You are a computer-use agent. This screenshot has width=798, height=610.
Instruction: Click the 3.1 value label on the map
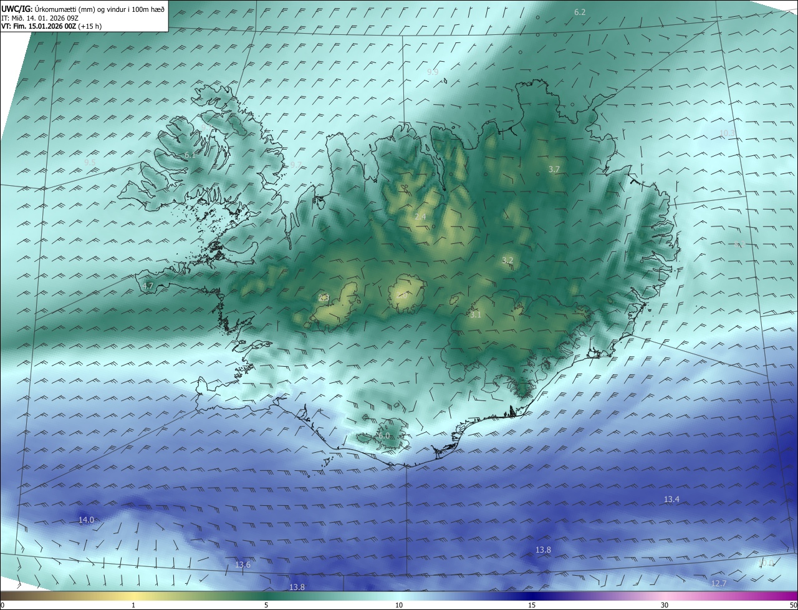(x=475, y=315)
